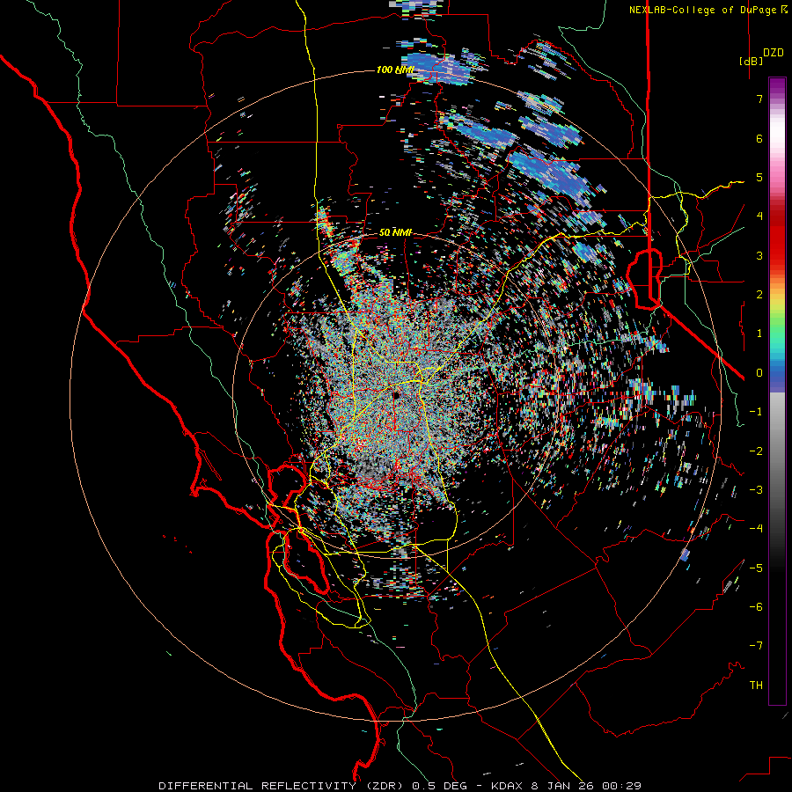Click the -1 value on the color scale
This screenshot has height=792, width=792.
coord(756,412)
